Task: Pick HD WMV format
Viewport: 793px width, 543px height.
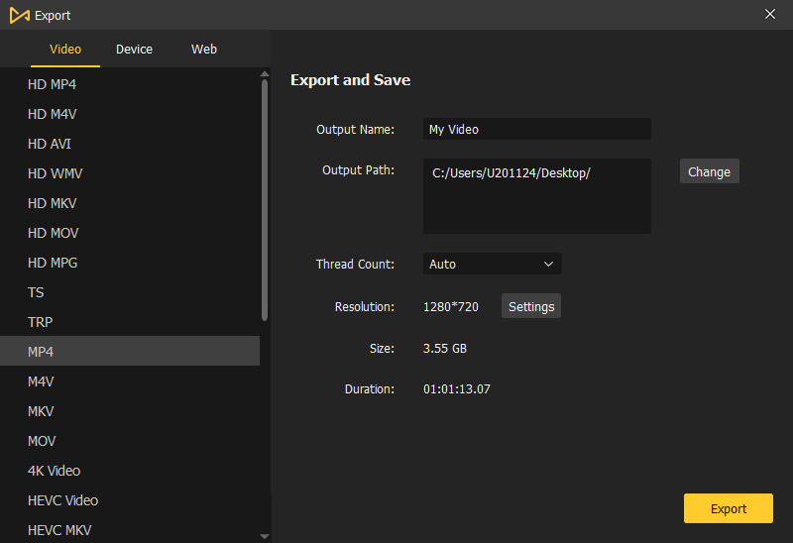Action: 130,173
